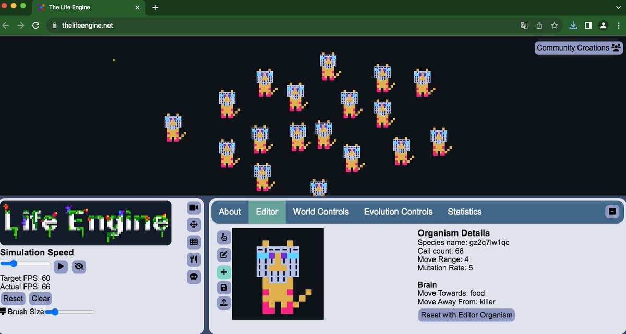Screen dimensions: 626x334
Task: Select the video camera recording icon
Action: pos(194,207)
